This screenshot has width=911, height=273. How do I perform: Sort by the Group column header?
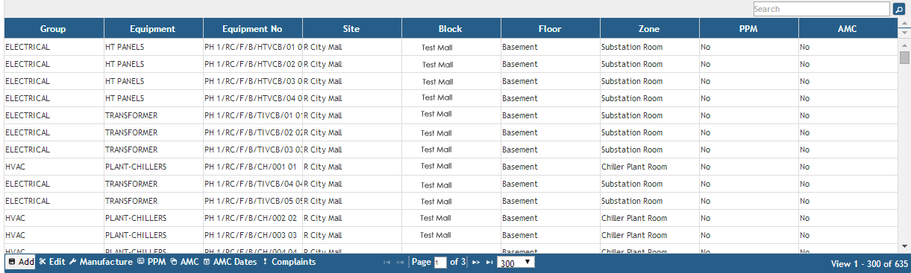tap(54, 29)
